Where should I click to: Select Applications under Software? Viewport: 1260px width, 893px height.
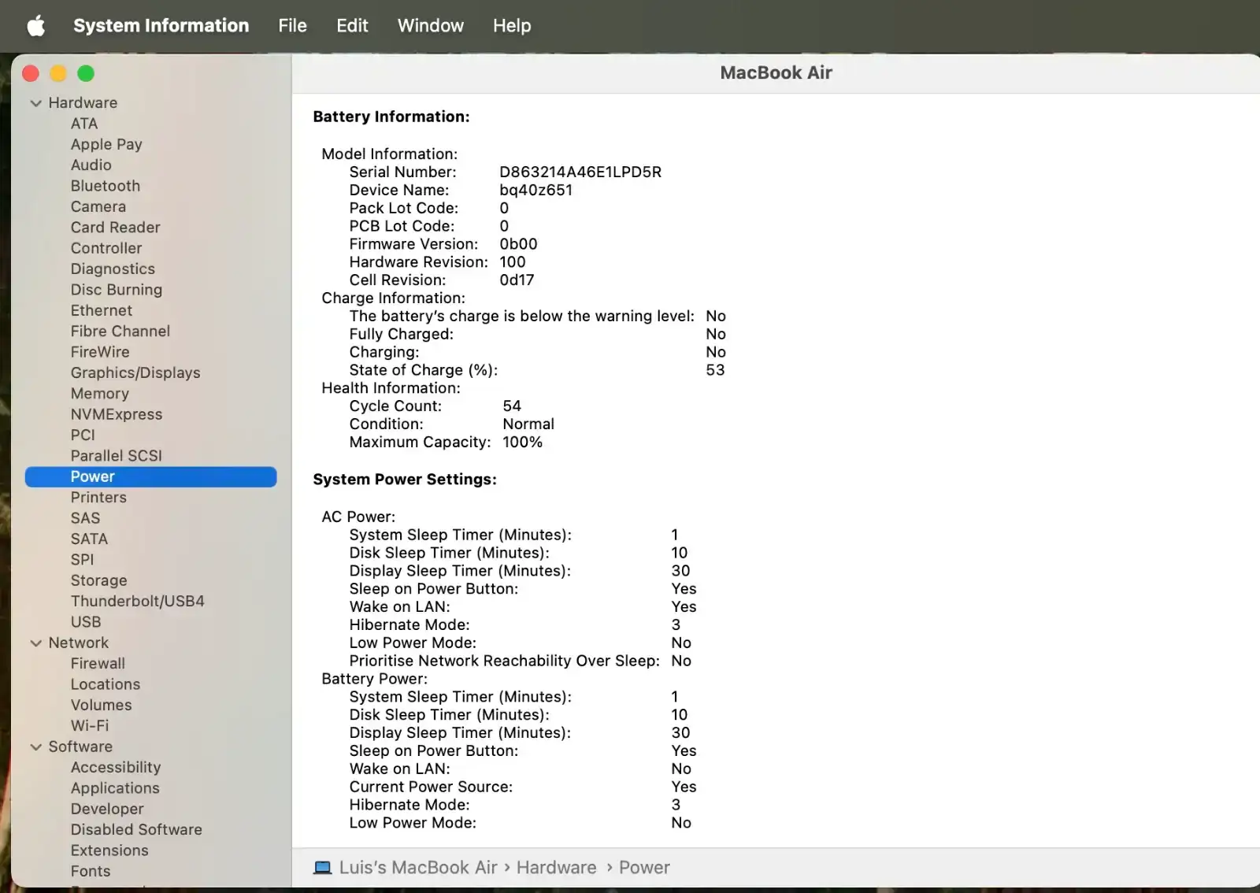115,788
